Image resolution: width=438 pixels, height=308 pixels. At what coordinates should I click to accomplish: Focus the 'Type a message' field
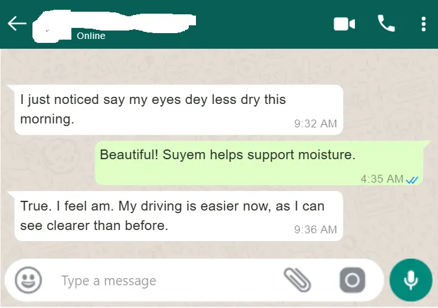tap(167, 281)
